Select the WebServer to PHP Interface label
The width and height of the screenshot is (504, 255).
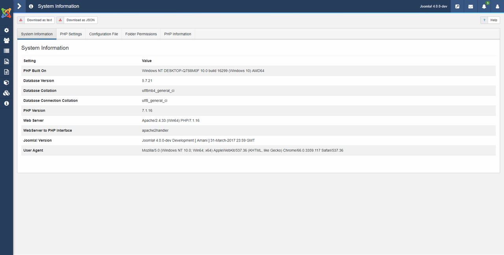[x=48, y=130]
